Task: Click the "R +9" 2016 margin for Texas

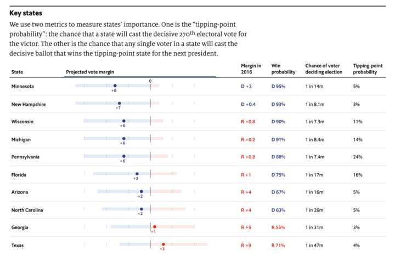Action: point(247,245)
